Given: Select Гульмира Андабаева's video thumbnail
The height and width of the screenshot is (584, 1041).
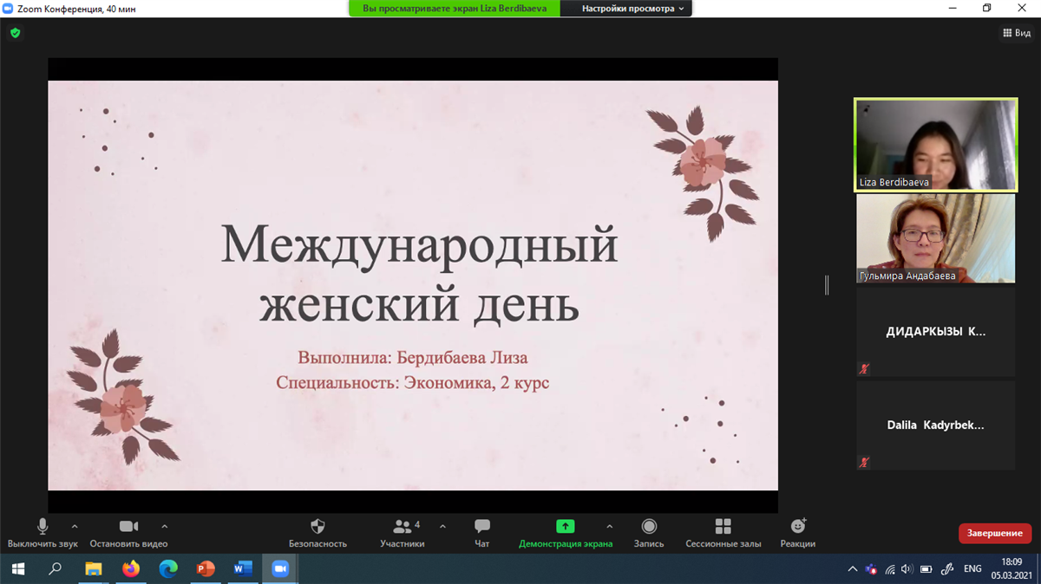Looking at the screenshot, I should pos(935,238).
